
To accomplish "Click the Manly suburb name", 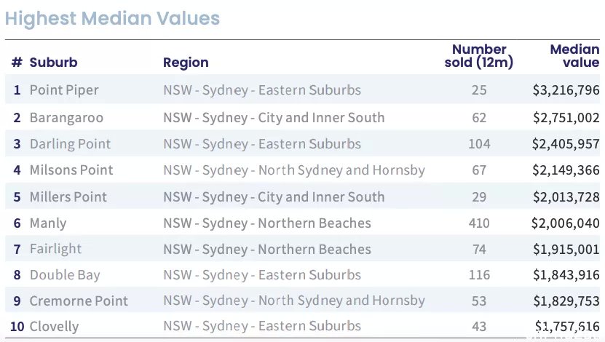I will point(48,223).
